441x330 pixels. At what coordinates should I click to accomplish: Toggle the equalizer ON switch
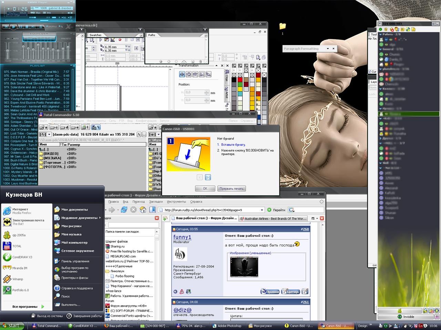[8, 38]
